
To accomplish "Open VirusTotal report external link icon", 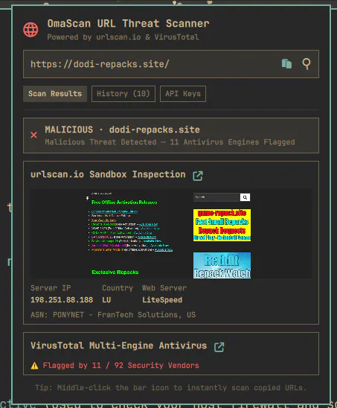I will [x=219, y=347].
